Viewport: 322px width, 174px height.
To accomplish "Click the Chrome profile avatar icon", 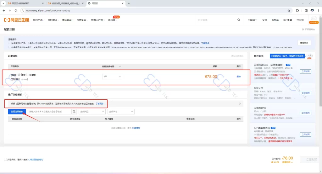I will tap(312, 10).
